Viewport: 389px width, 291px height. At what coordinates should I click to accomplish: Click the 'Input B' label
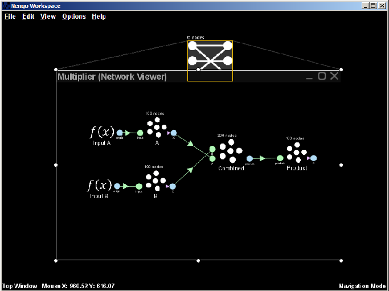pyautogui.click(x=99, y=196)
